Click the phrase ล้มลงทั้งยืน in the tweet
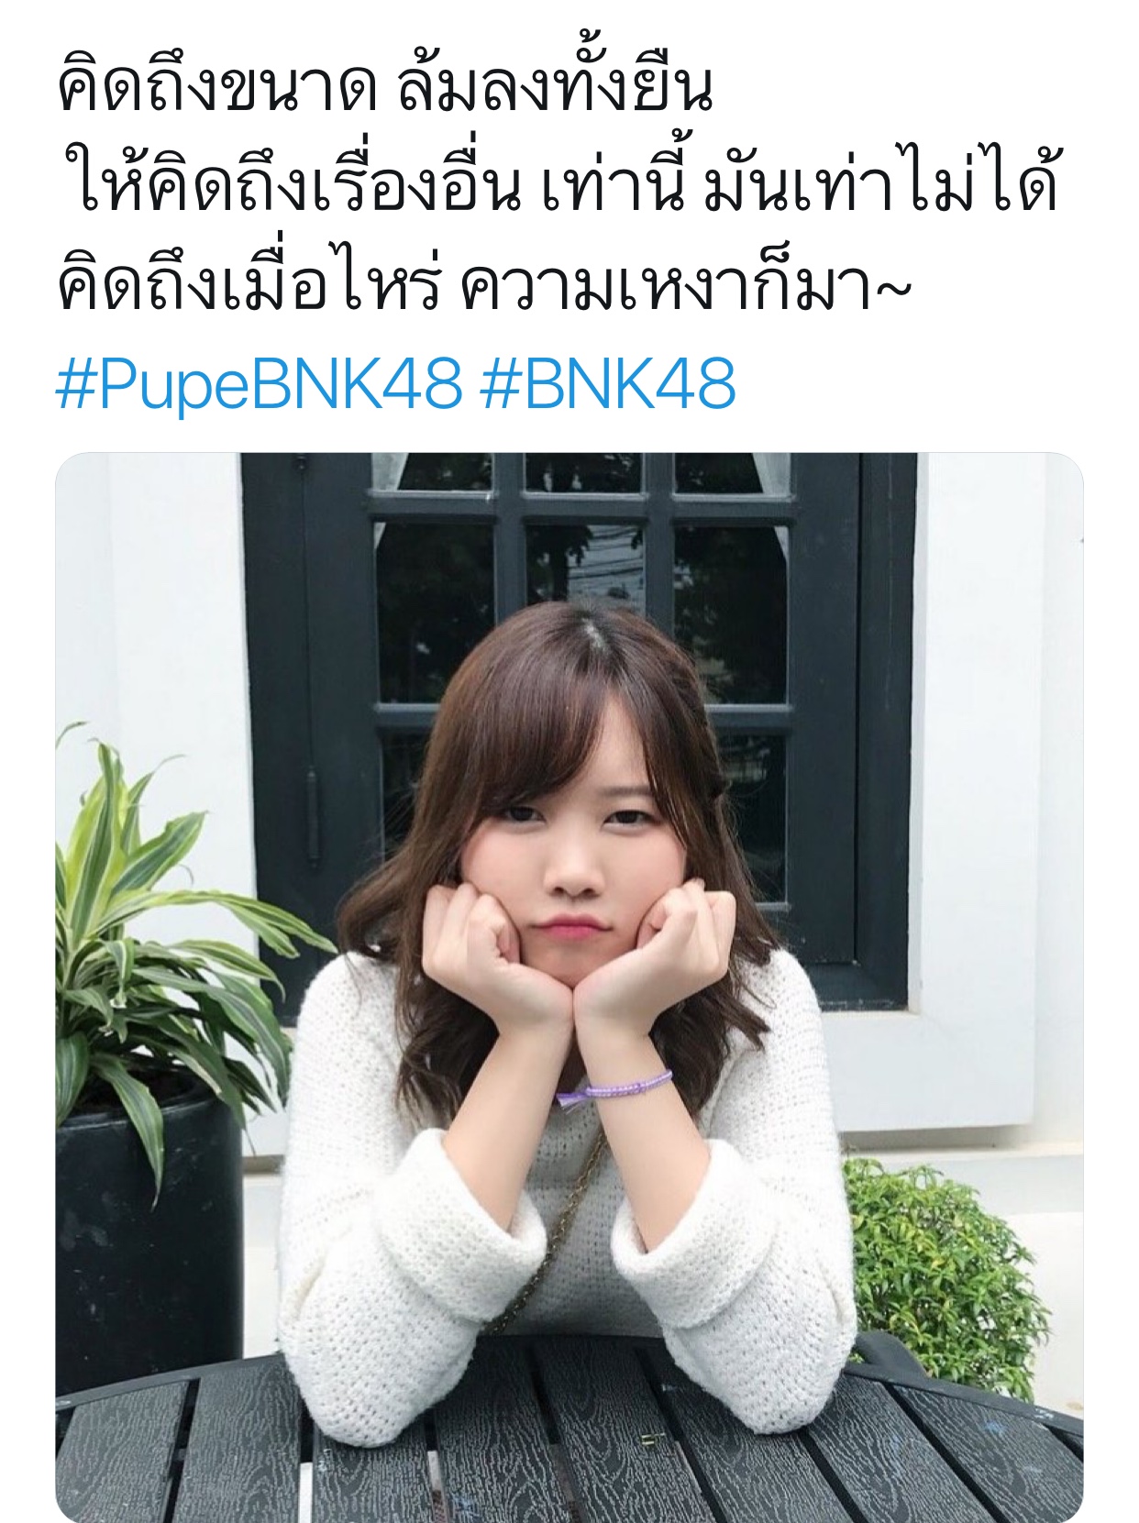This screenshot has width=1139, height=1523. (556, 90)
